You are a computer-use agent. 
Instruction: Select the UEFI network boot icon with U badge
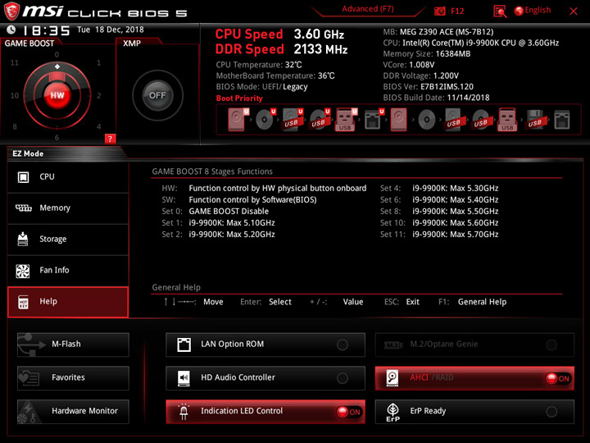click(x=374, y=120)
